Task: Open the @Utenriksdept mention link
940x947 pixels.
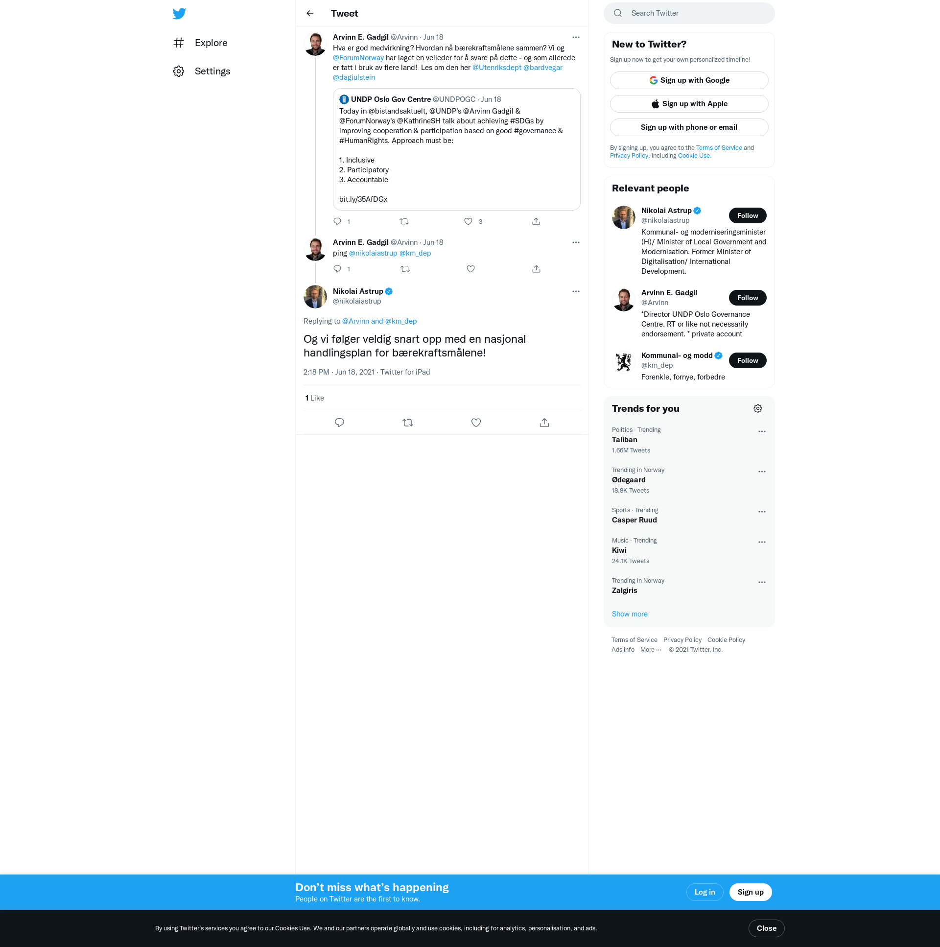Action: click(x=496, y=68)
